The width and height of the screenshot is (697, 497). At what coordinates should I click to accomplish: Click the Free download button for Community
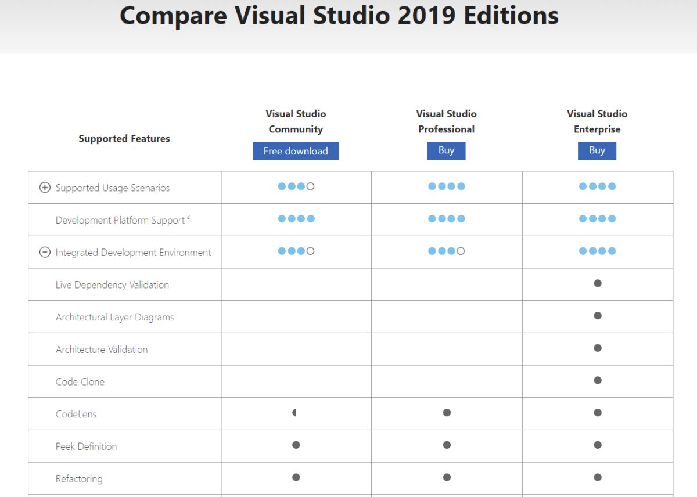tap(296, 151)
